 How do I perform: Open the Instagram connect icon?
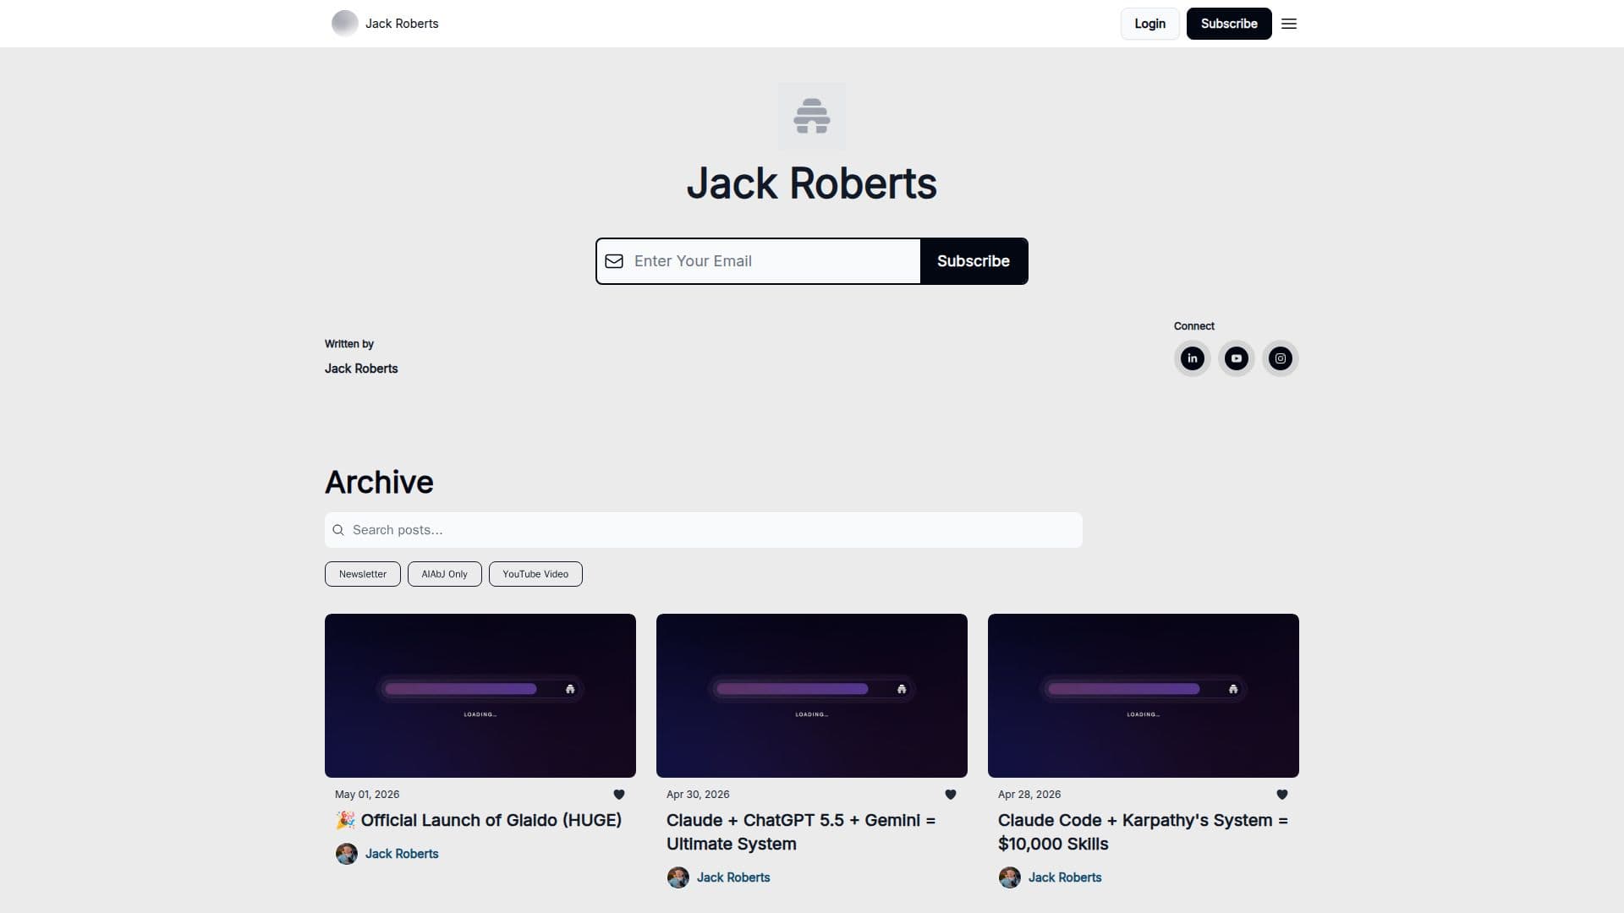pyautogui.click(x=1281, y=358)
